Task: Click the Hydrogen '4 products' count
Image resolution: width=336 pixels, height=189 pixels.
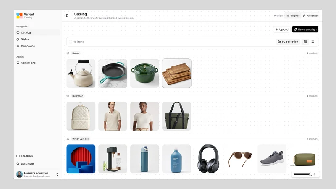Action: pyautogui.click(x=312, y=96)
